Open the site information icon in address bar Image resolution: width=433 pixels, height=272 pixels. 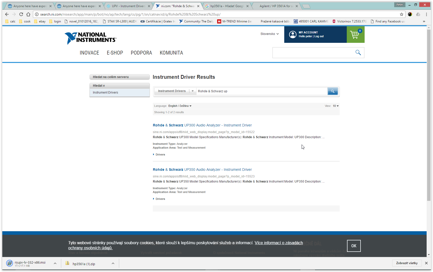[37, 14]
